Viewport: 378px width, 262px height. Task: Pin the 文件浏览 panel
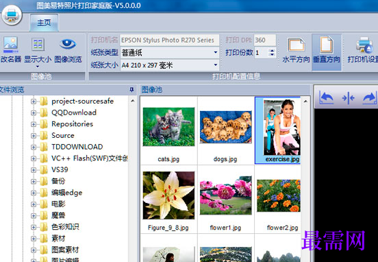coord(131,90)
